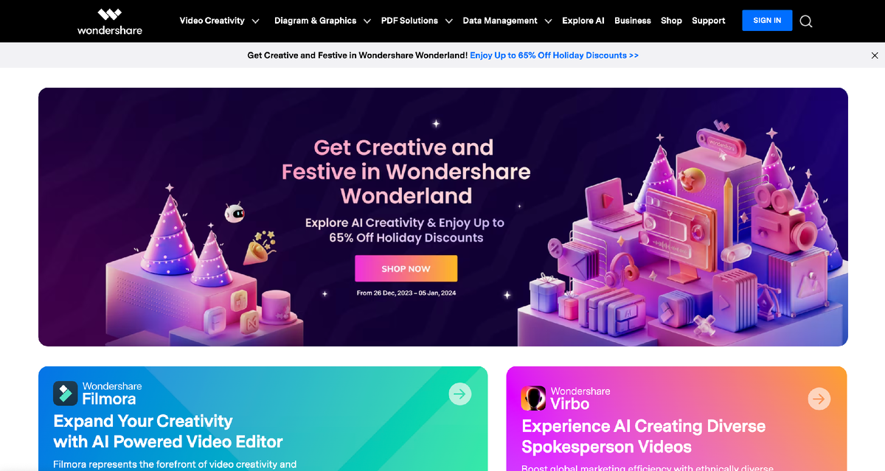Click the Wonderland festive banner illustration
Viewport: 885px width, 471px height.
[x=443, y=217]
